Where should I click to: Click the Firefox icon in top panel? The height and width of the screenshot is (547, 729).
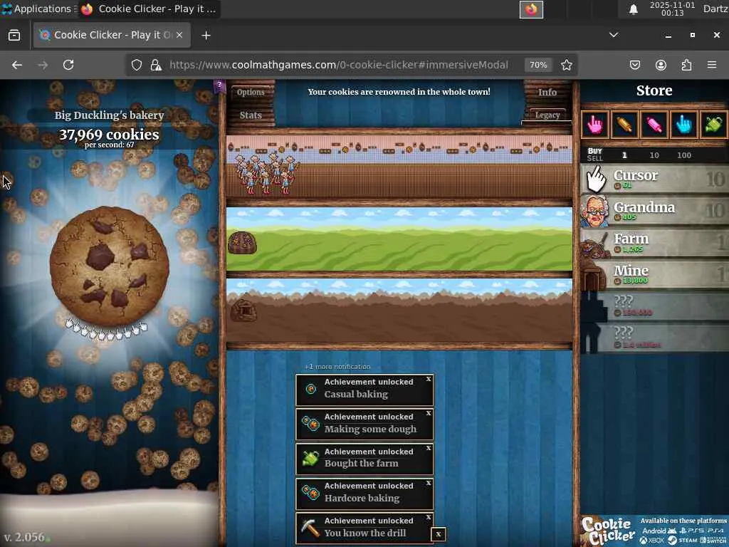tap(531, 9)
